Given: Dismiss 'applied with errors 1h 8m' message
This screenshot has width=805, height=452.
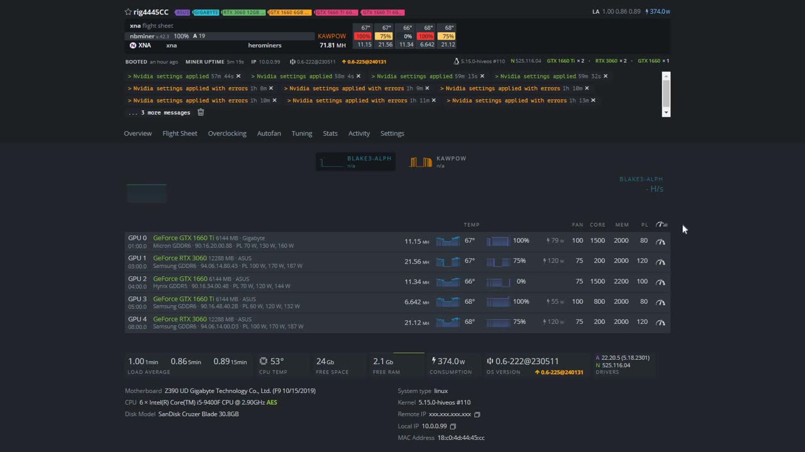Looking at the screenshot, I should (x=271, y=89).
